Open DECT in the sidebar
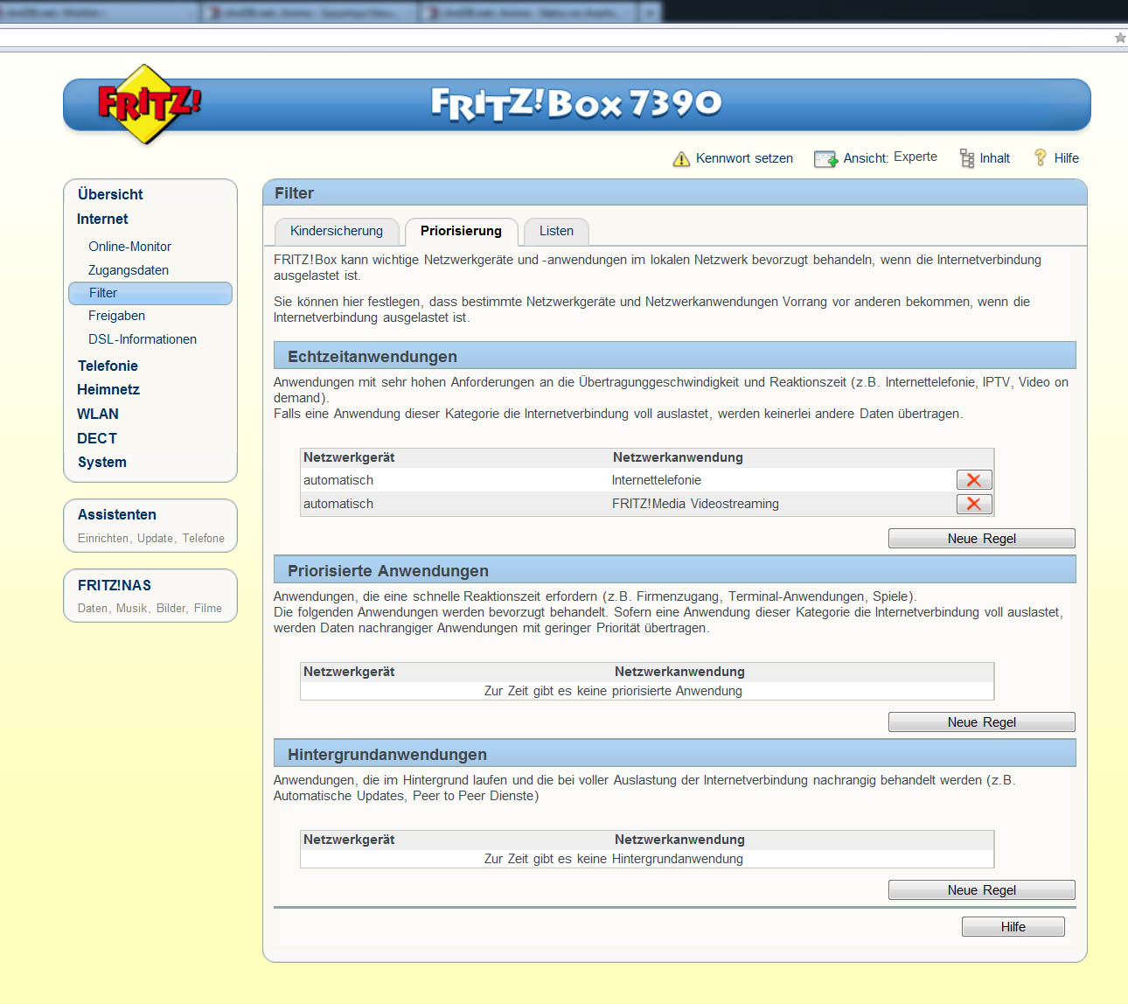Screen dimensions: 1128x1004 [97, 438]
